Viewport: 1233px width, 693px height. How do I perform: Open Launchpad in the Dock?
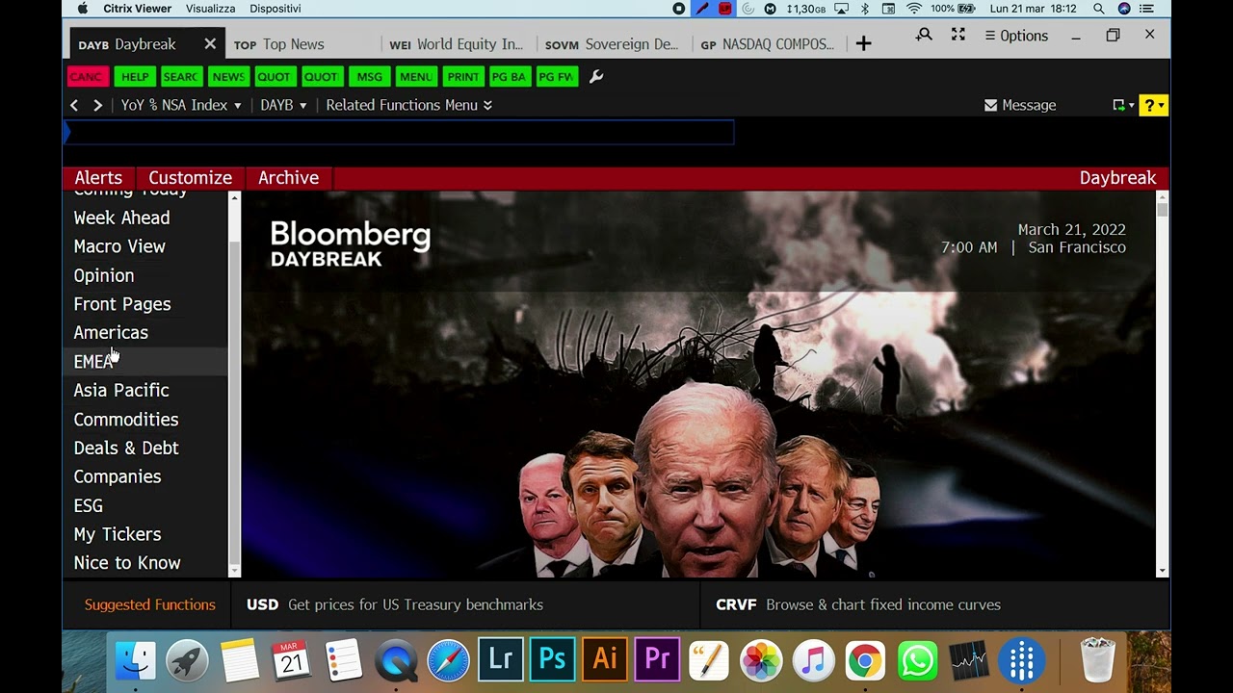coord(187,661)
